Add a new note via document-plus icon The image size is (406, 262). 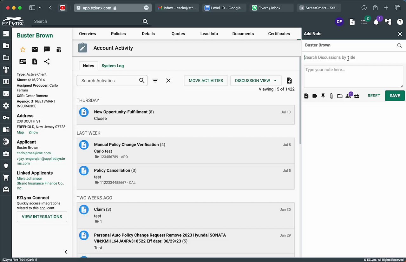click(x=289, y=81)
